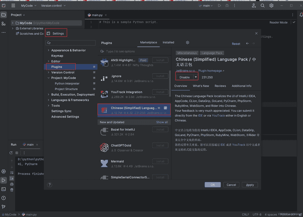The image size is (303, 217).
Task: Expand Version Control settings
Action: [x=48, y=73]
